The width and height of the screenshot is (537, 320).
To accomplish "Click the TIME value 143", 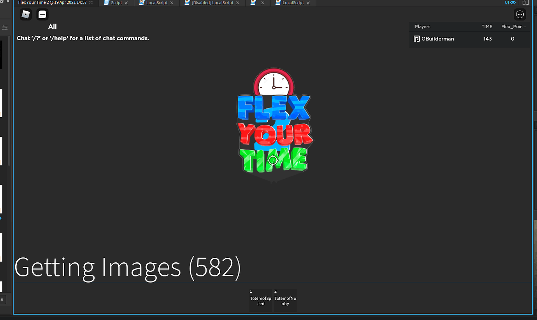I will (x=488, y=39).
